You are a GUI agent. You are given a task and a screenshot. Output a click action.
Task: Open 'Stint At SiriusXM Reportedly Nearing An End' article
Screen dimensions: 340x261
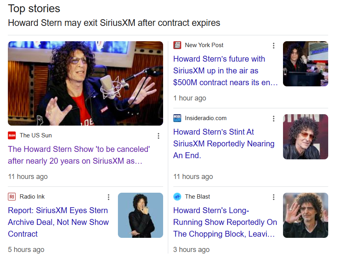[224, 144]
